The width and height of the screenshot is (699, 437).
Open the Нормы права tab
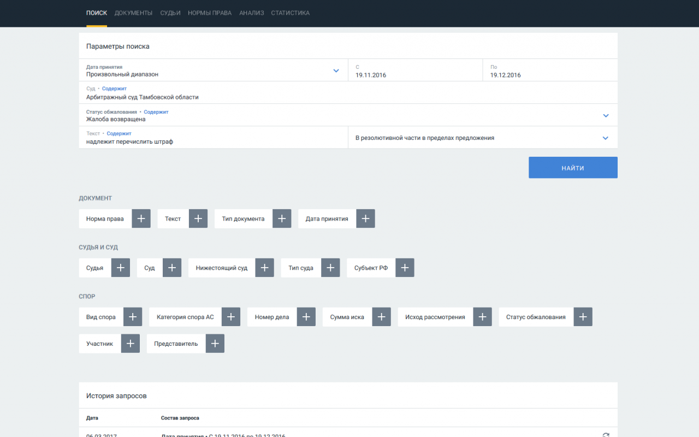click(210, 13)
